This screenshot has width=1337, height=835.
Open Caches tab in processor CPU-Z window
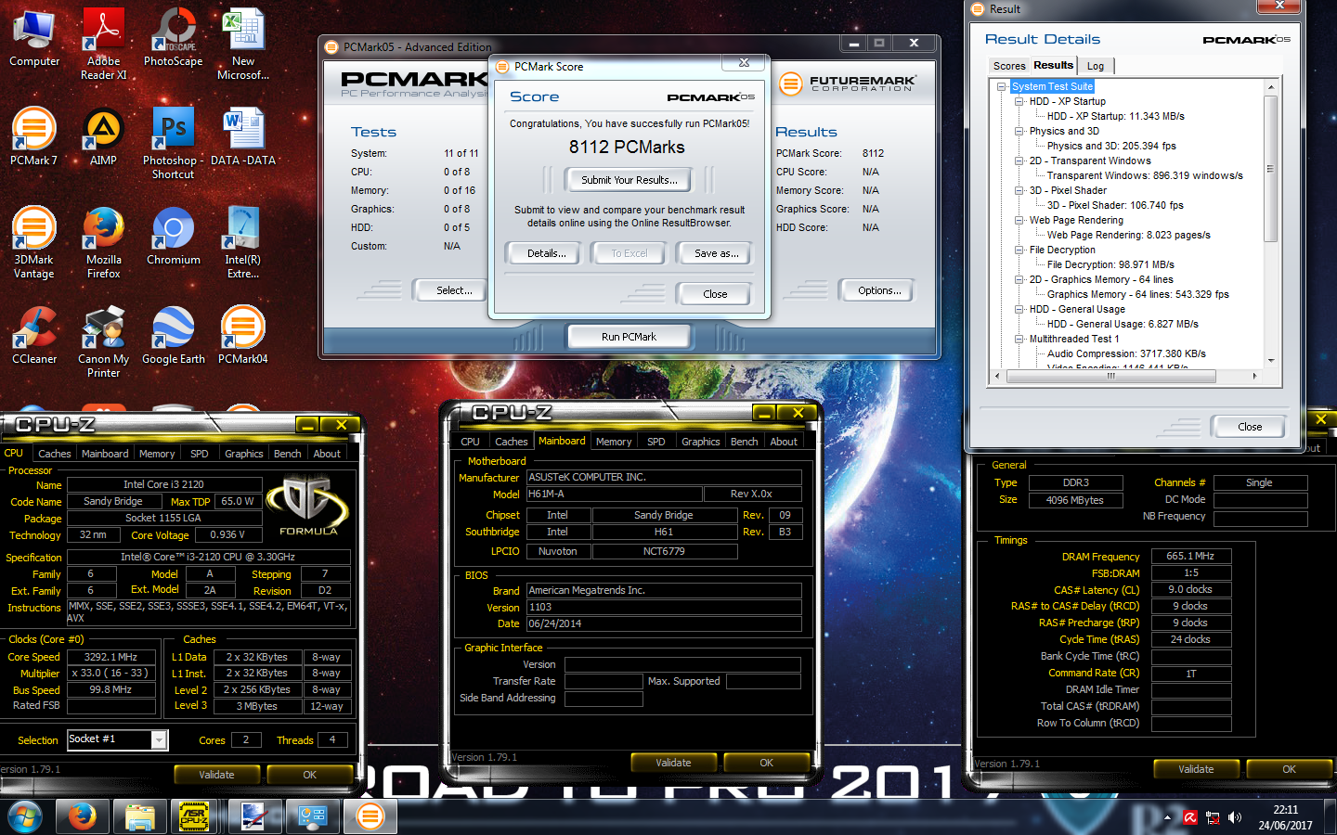54,454
